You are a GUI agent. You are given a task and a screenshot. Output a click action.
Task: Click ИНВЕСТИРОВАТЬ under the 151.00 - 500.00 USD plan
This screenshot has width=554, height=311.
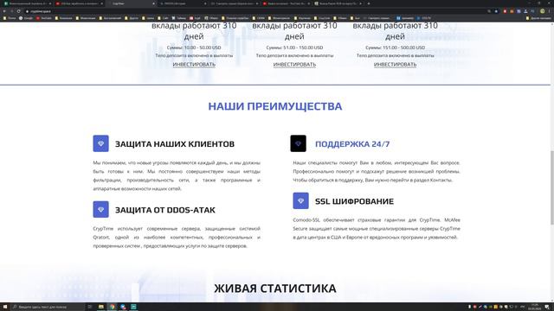(395, 64)
